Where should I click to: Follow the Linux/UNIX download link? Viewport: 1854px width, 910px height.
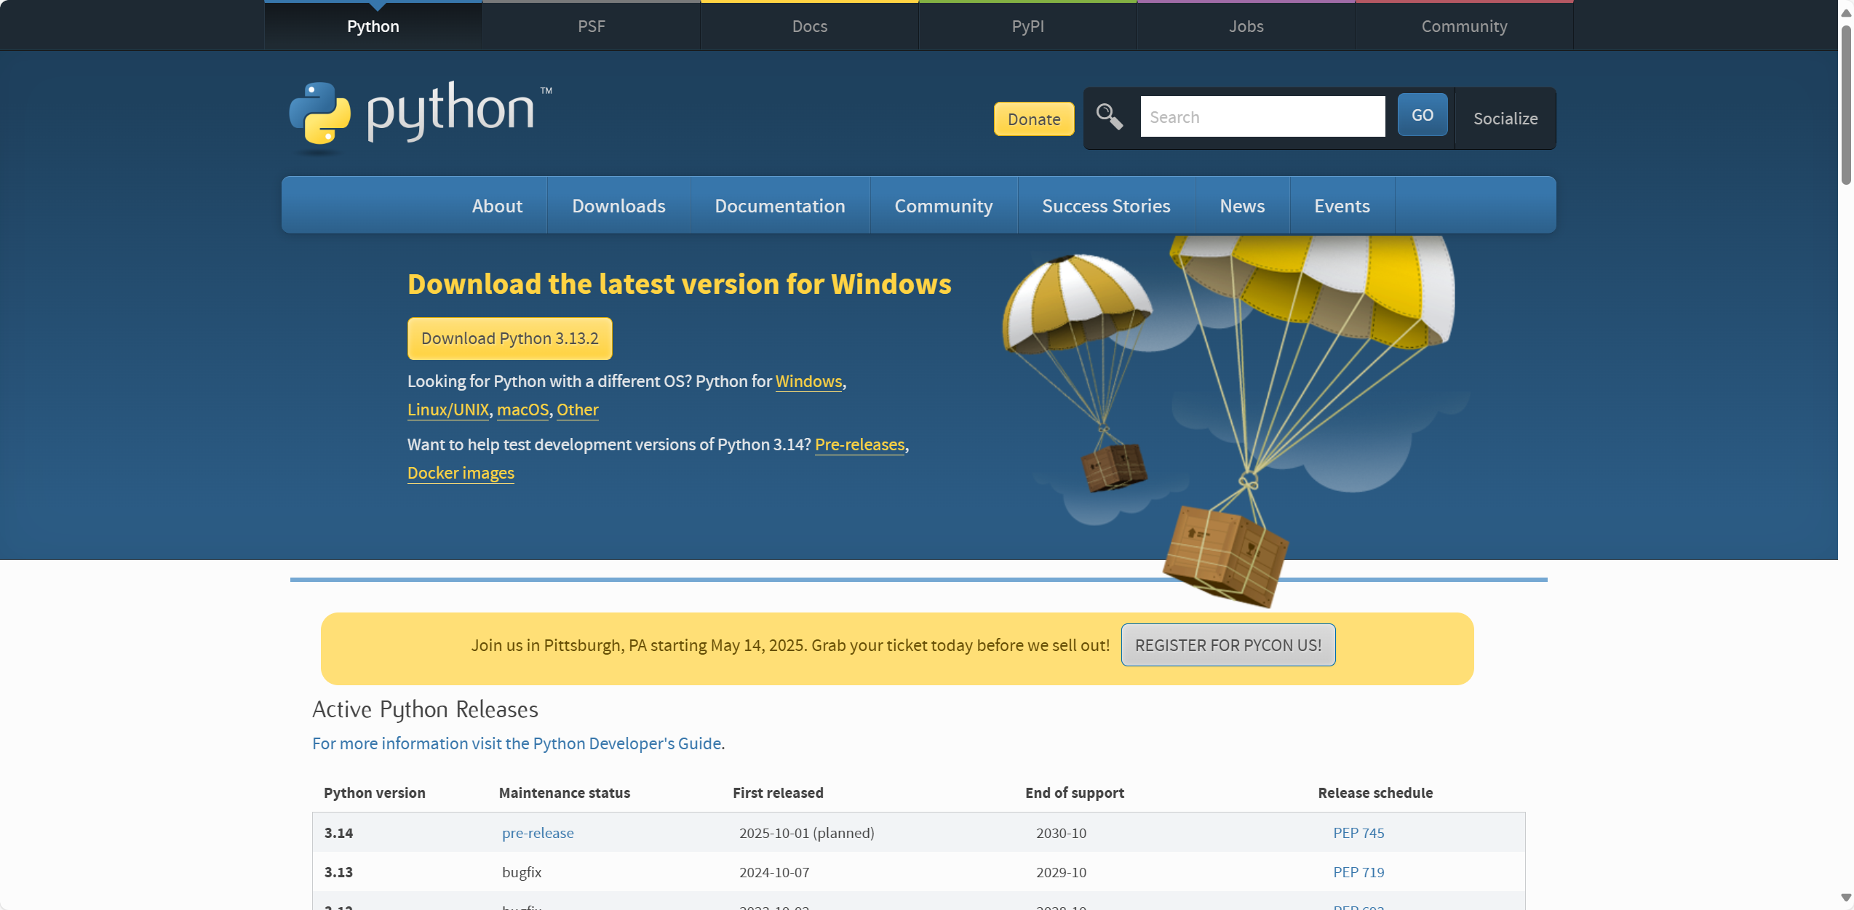point(447,410)
